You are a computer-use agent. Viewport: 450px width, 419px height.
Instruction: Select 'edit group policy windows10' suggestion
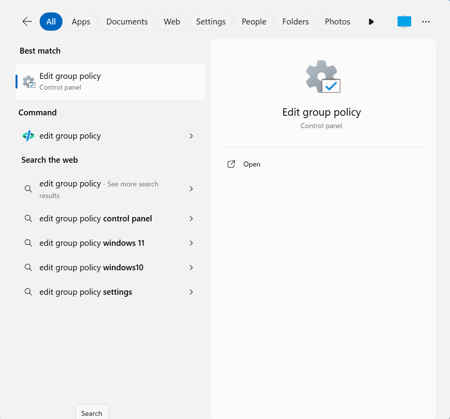(x=110, y=267)
